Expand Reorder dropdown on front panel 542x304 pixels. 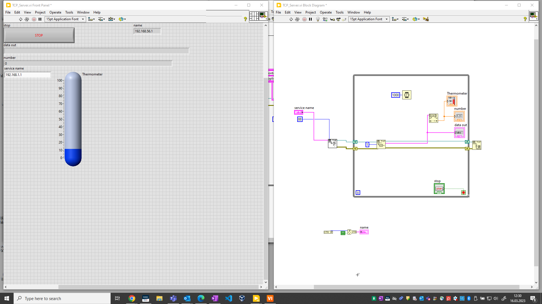[x=122, y=19]
